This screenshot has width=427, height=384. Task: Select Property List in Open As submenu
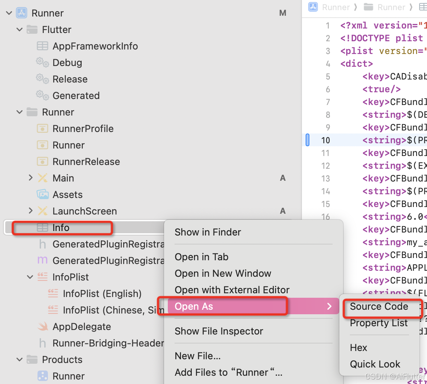[379, 323]
